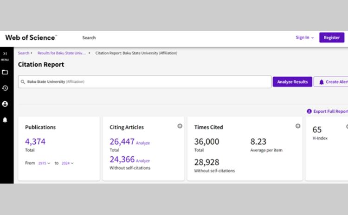This screenshot has height=215, width=348.
Task: Open the folder icon in sidebar
Action: coord(5,72)
